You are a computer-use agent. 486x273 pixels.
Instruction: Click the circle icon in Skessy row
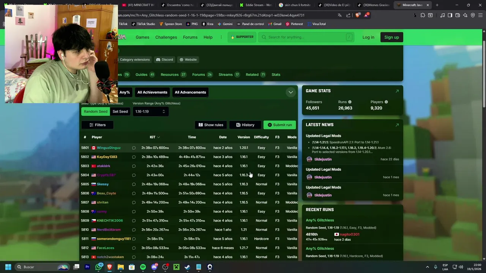coord(134,184)
